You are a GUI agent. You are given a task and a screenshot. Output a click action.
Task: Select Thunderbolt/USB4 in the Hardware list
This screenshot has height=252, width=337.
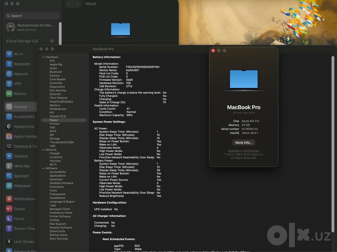point(62,142)
